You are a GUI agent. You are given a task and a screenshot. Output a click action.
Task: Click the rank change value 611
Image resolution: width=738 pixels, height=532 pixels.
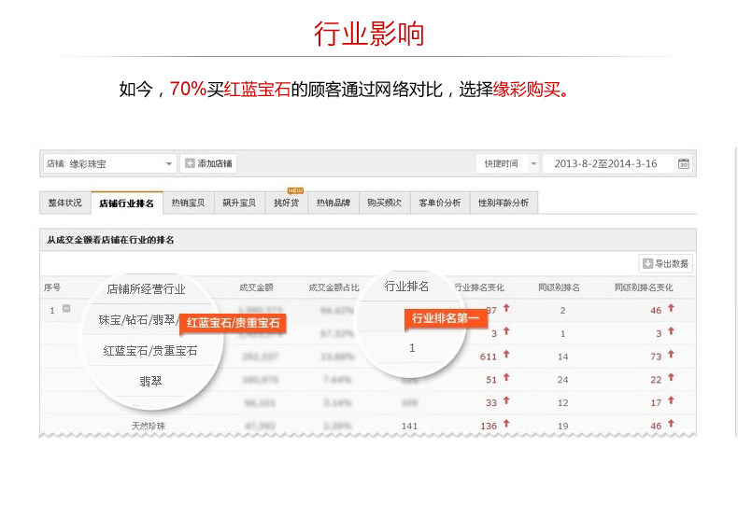coord(488,357)
